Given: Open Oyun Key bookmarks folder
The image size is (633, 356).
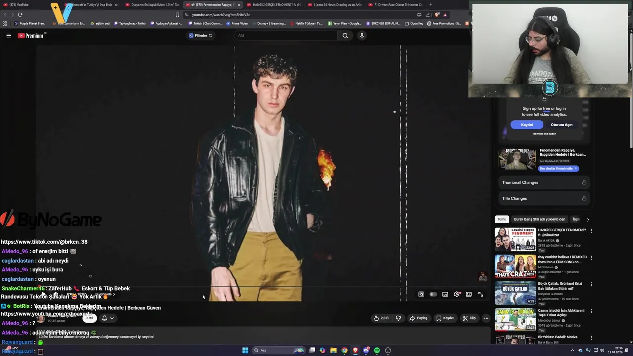Looking at the screenshot, I should point(414,23).
